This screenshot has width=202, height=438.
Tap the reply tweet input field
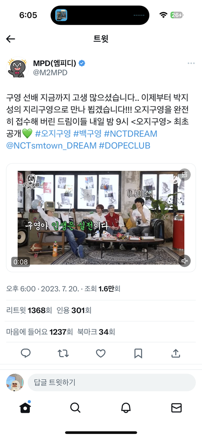tap(112, 382)
